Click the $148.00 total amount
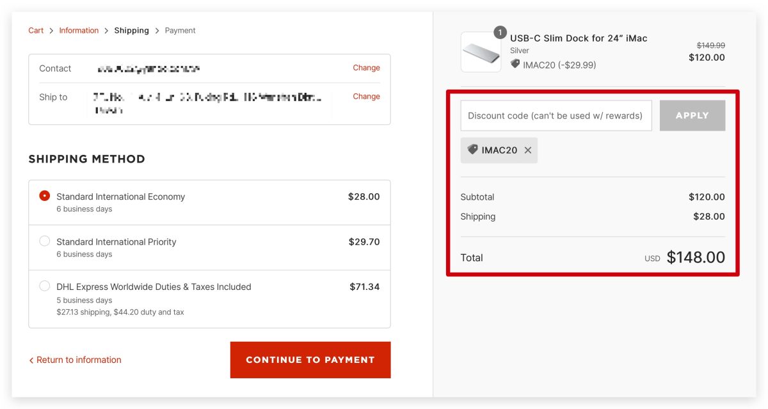The width and height of the screenshot is (768, 409). (696, 257)
